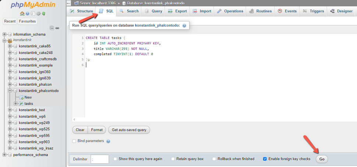Click konstantink_test database cylinder icon
Image resolution: width=357 pixels, height=167 pixels.
coord(15,110)
